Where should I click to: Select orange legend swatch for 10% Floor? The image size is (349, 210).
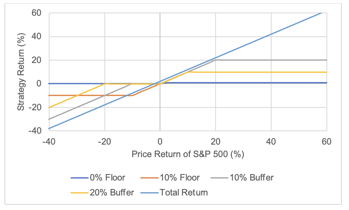152,178
